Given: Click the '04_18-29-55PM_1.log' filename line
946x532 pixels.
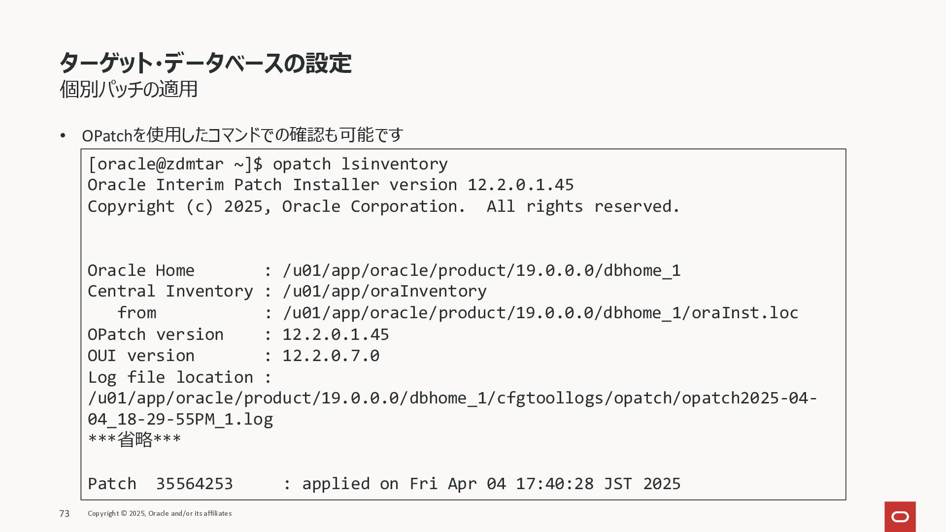Looking at the screenshot, I should [180, 419].
